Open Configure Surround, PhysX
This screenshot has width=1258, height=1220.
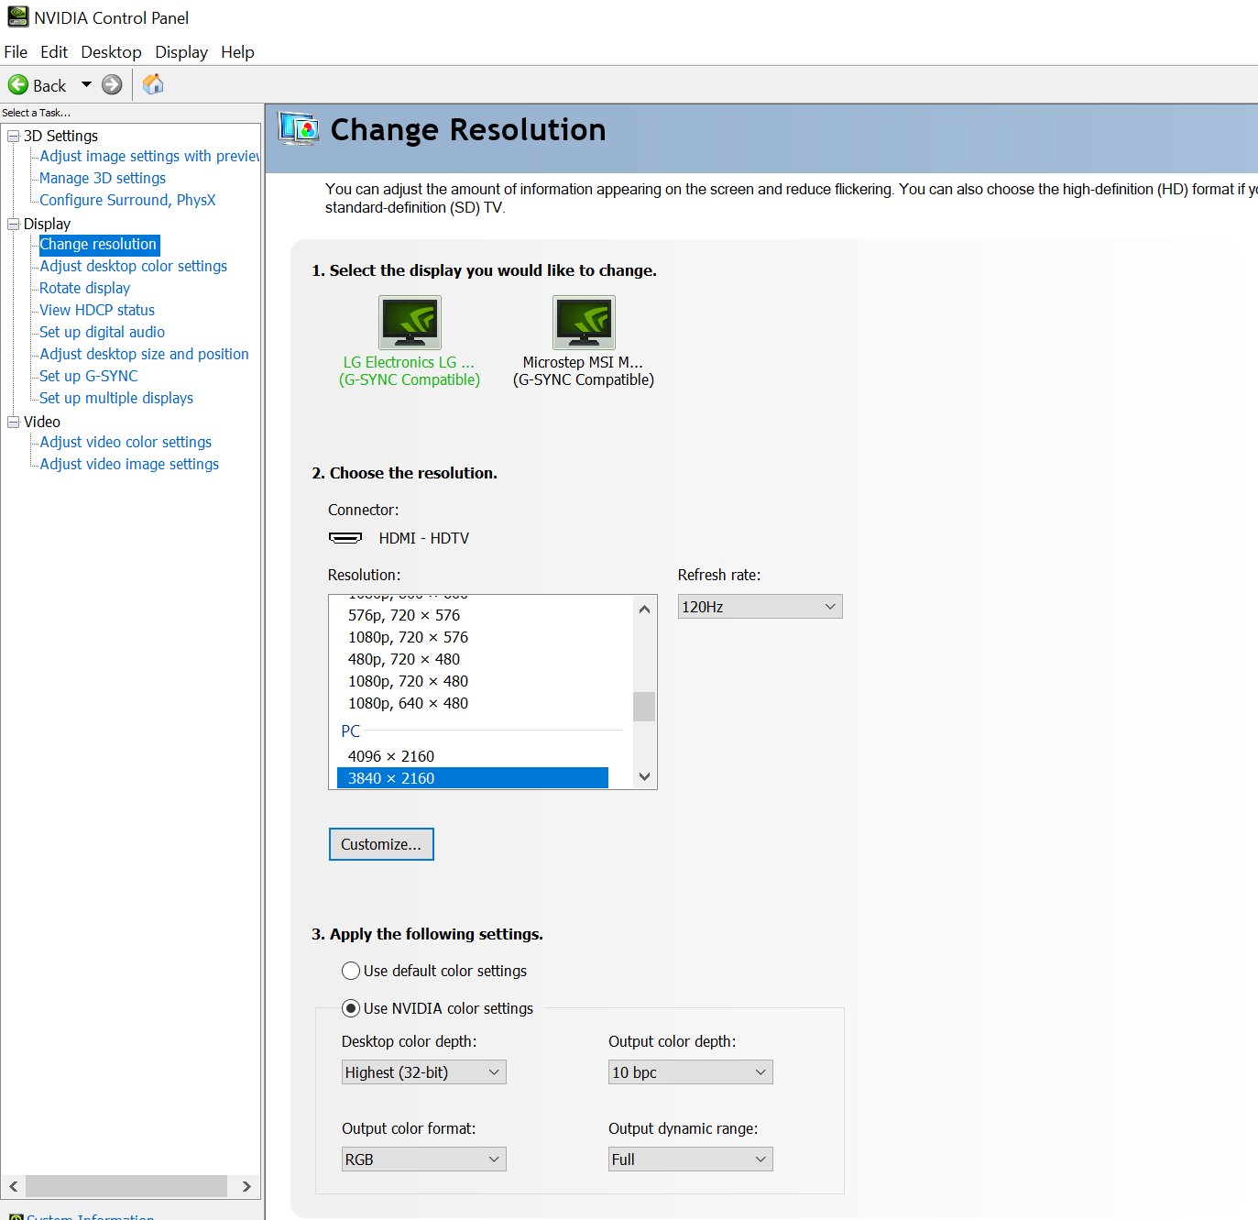[x=127, y=201]
